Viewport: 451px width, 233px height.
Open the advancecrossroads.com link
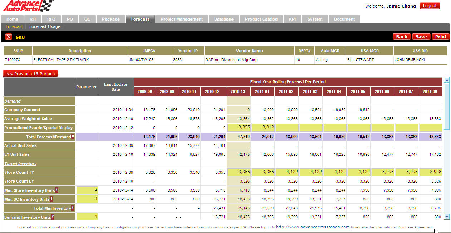(313, 227)
